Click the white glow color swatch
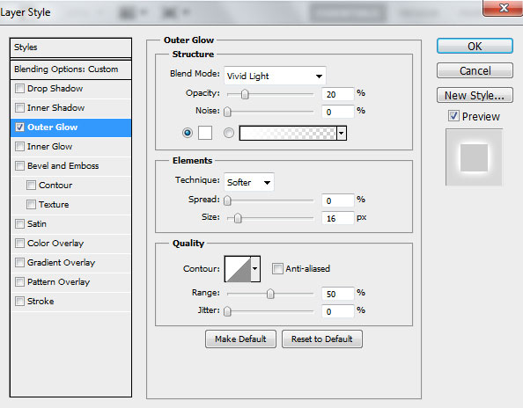 [x=205, y=133]
